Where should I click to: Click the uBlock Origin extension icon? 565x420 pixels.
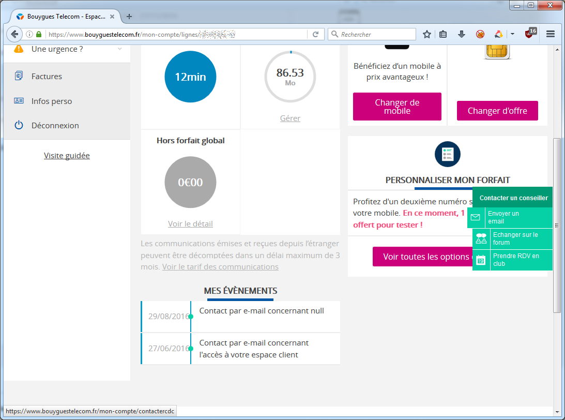coord(529,34)
